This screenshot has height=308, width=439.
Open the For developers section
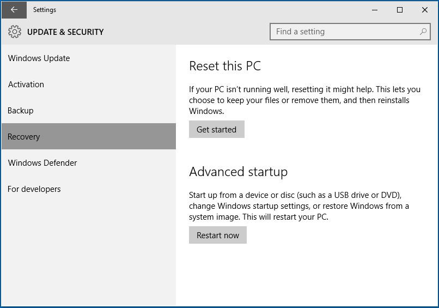click(89, 189)
